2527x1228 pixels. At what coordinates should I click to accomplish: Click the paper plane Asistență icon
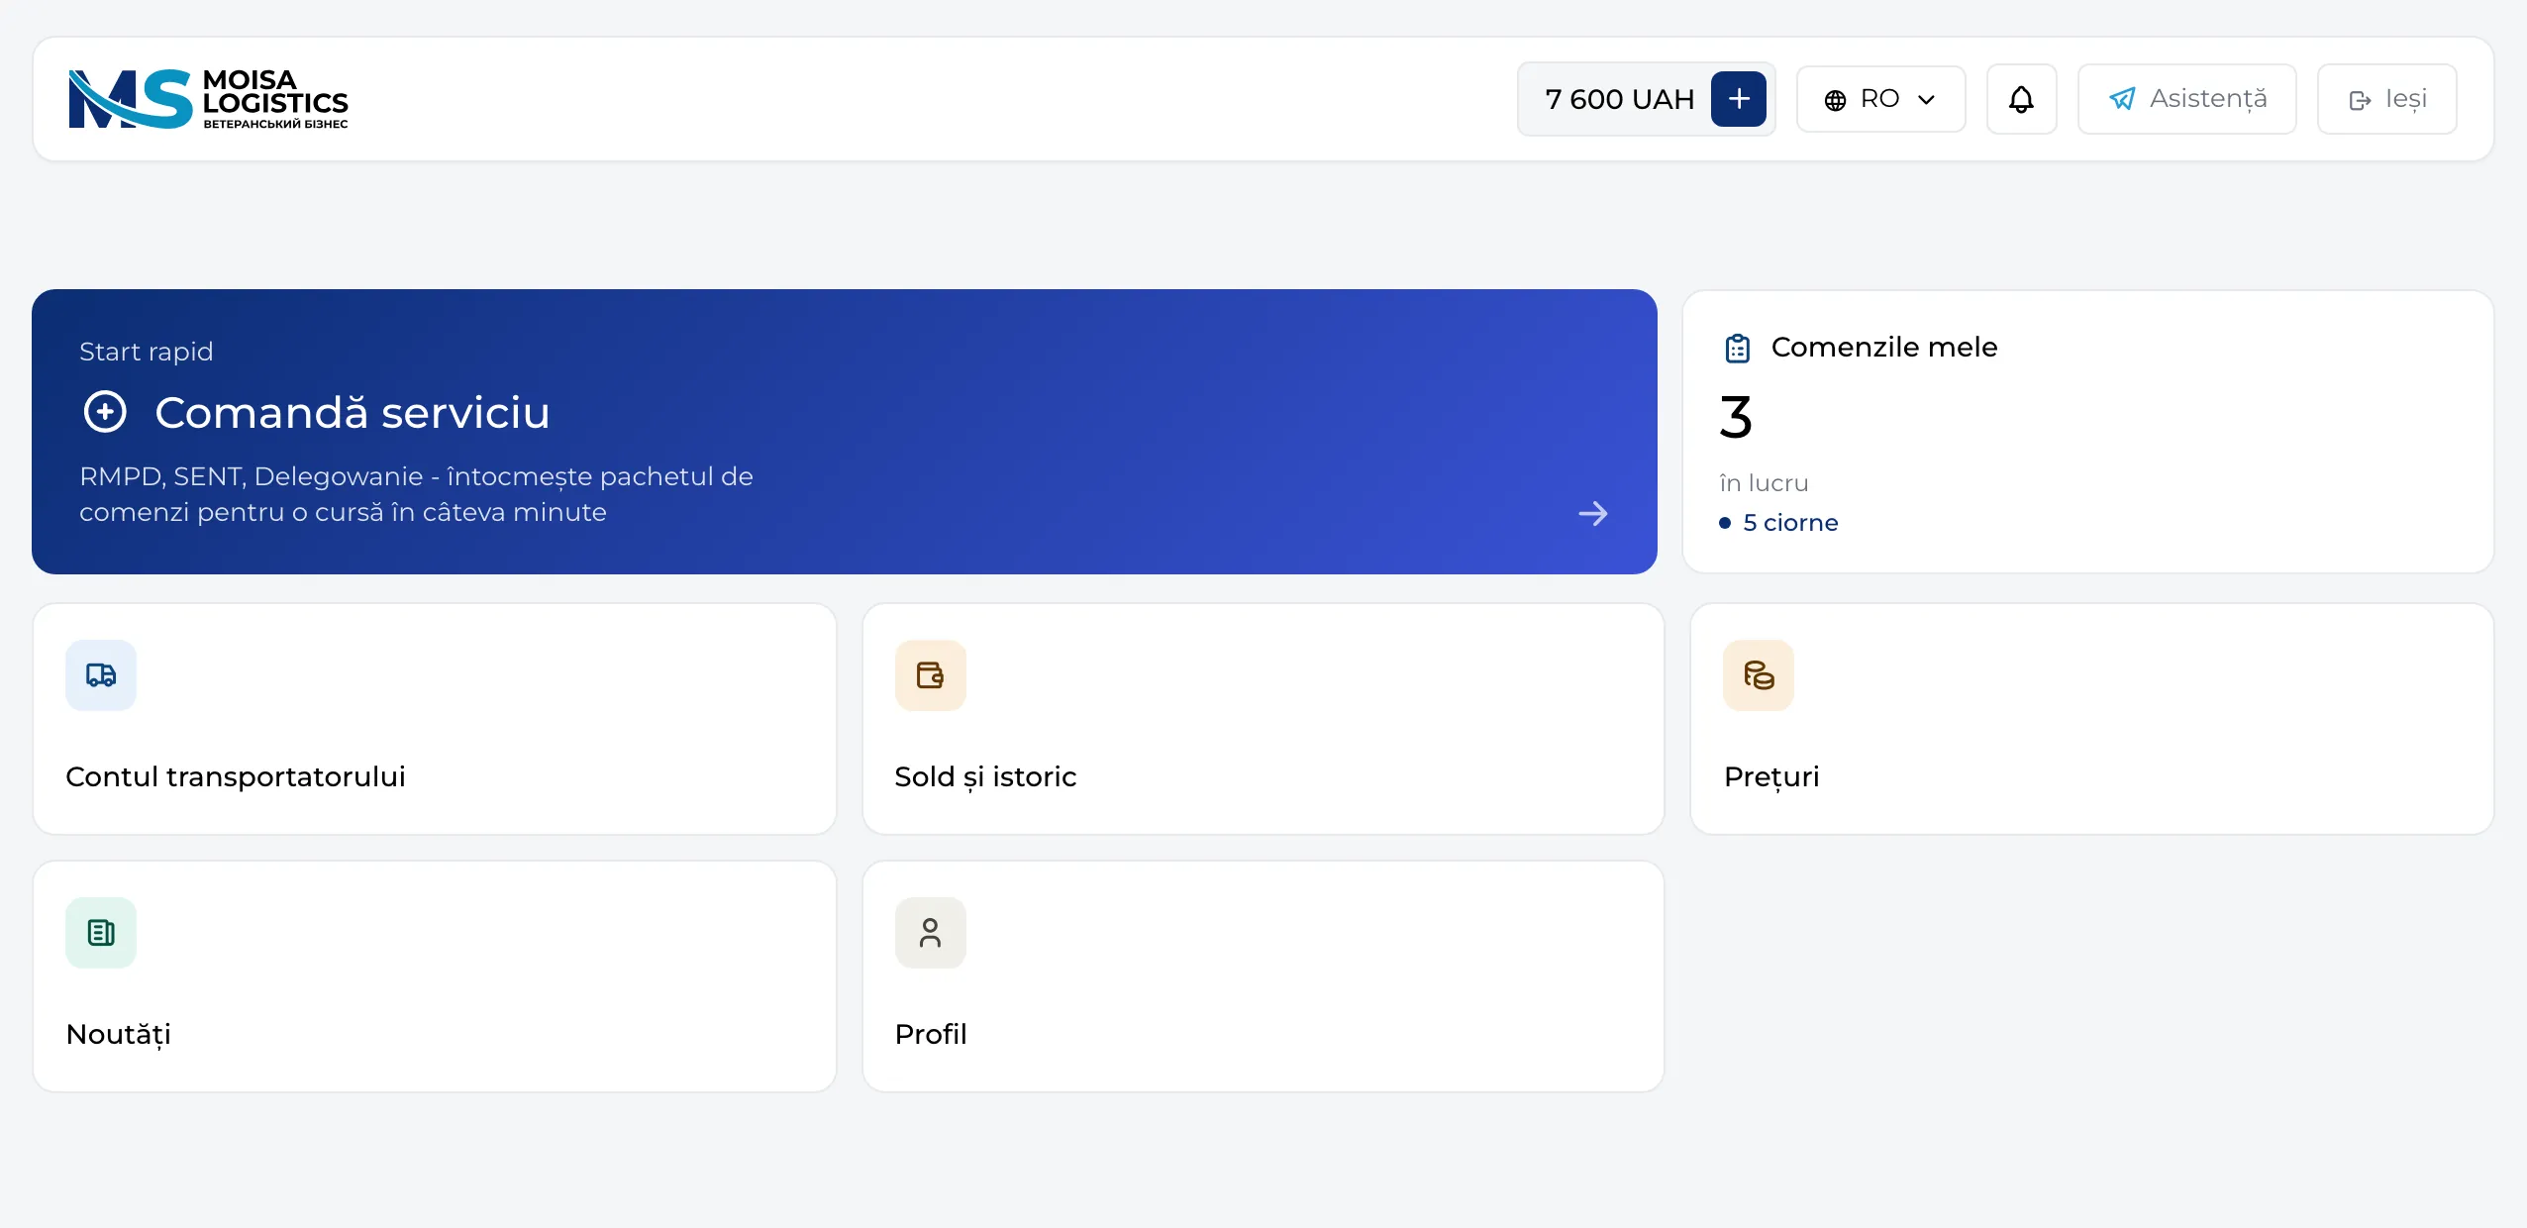pyautogui.click(x=2122, y=99)
